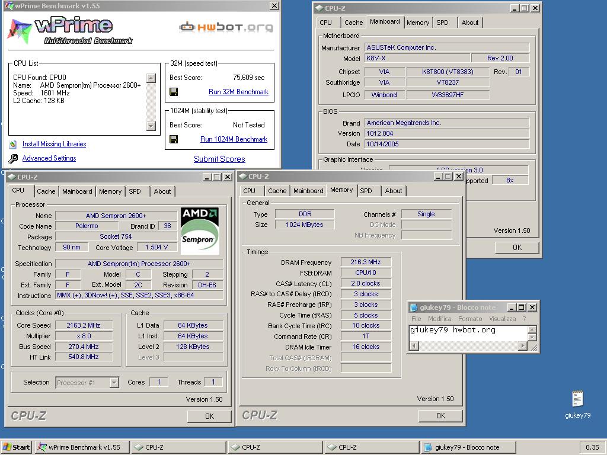607x455 pixels.
Task: Open About tab in Mainboard window
Action: (x=470, y=23)
